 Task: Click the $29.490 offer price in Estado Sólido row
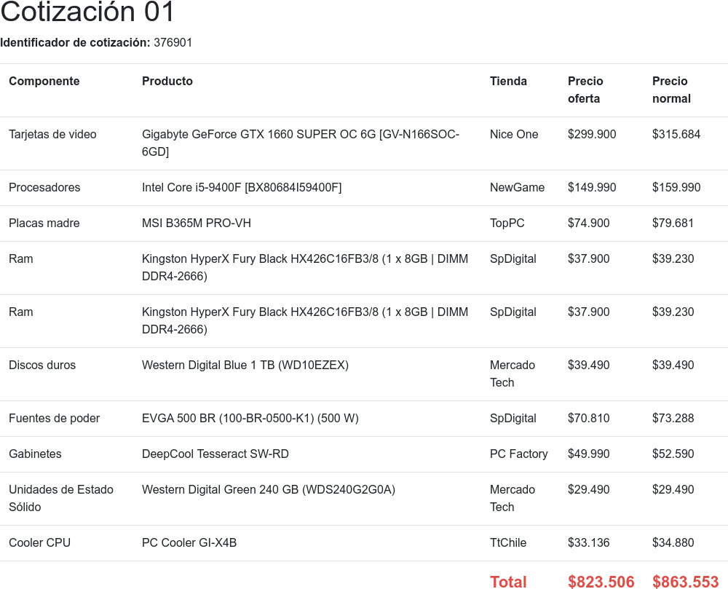pos(589,490)
